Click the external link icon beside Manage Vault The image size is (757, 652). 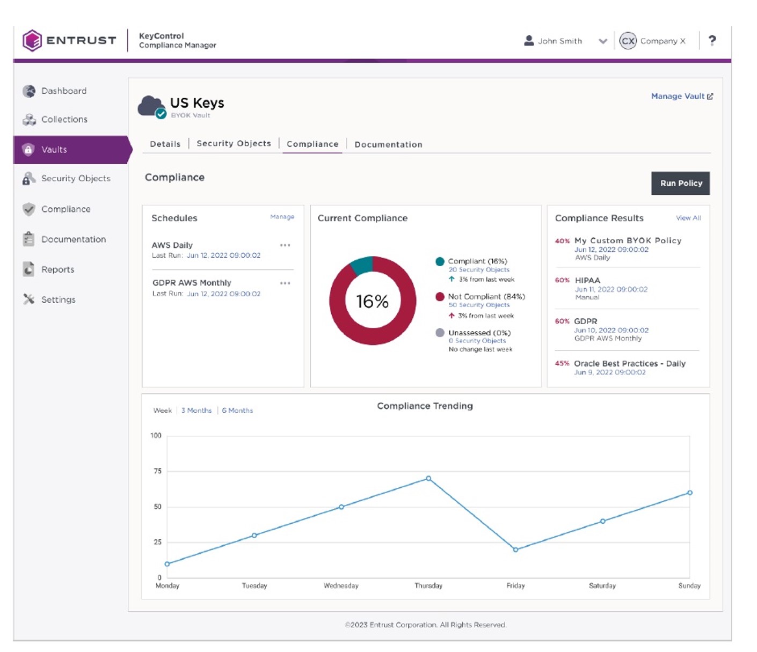tap(710, 96)
